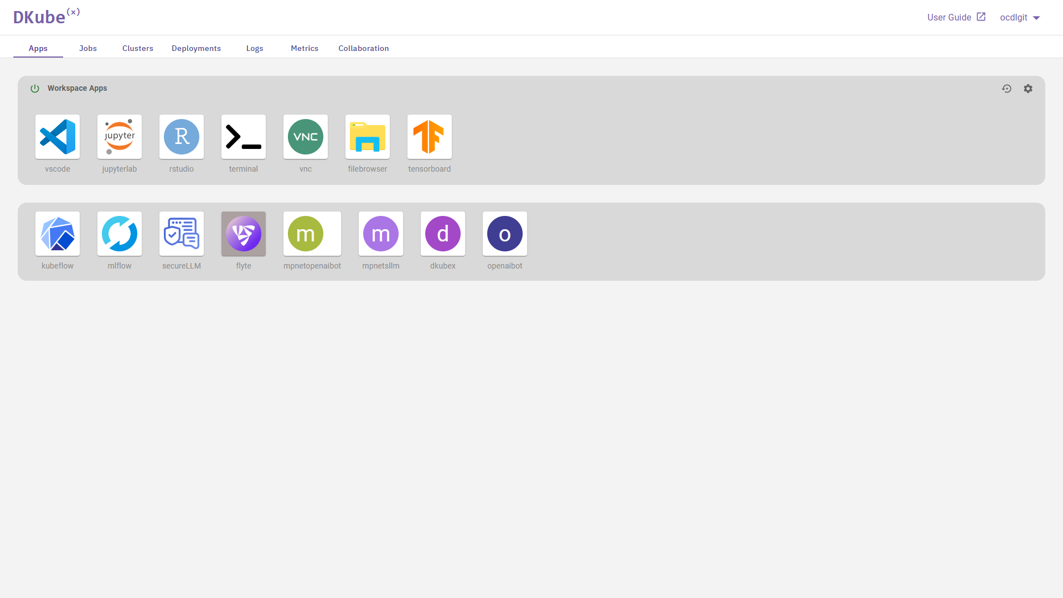
Task: Open the terminal app icon
Action: (244, 137)
